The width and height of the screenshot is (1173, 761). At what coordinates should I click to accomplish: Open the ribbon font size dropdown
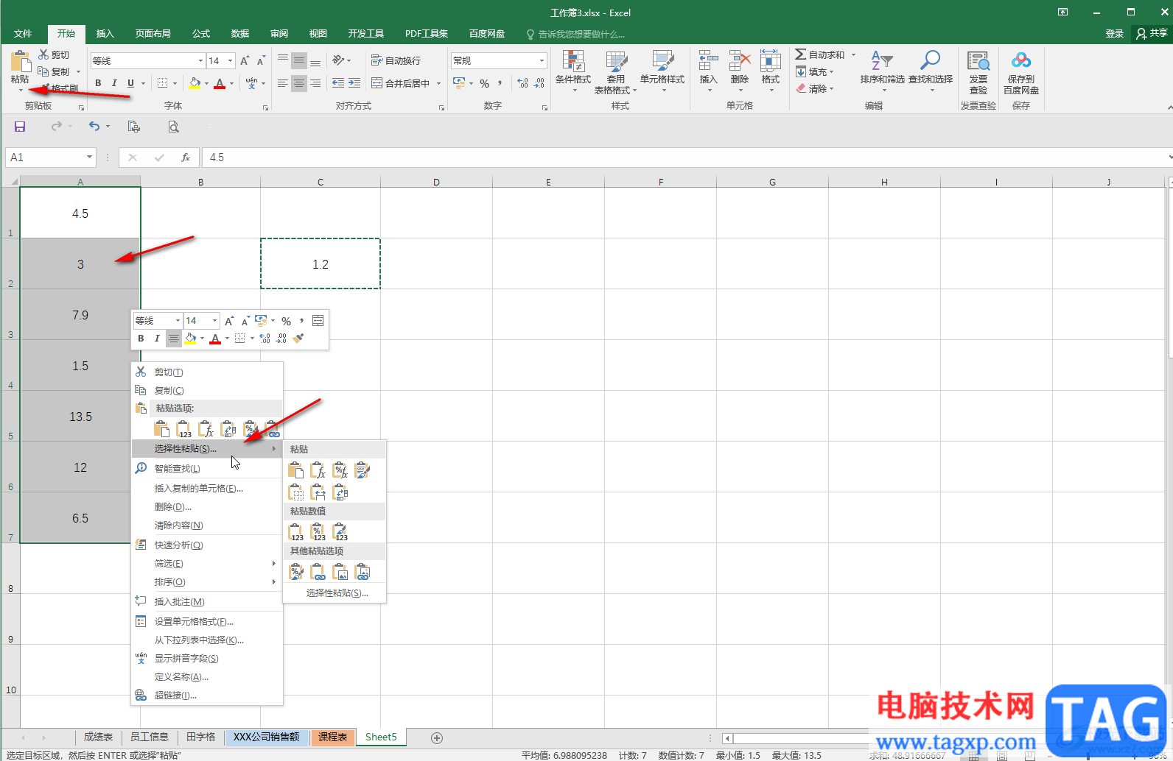tap(231, 60)
